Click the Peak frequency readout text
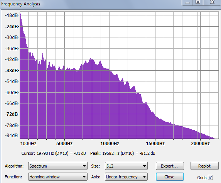 click(123, 153)
